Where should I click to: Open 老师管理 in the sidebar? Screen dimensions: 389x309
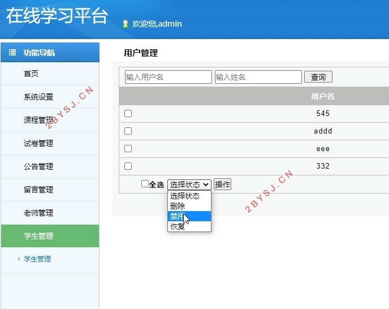(x=50, y=213)
